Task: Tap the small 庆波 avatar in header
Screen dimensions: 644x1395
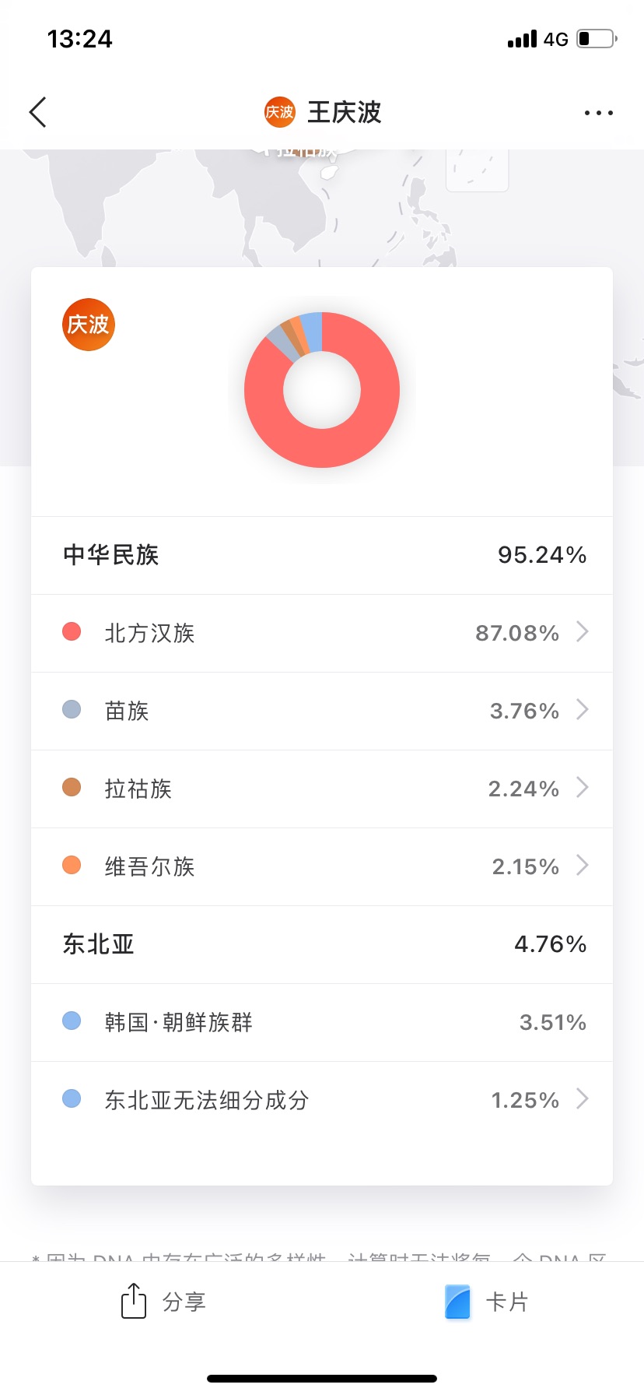Action: click(x=279, y=112)
